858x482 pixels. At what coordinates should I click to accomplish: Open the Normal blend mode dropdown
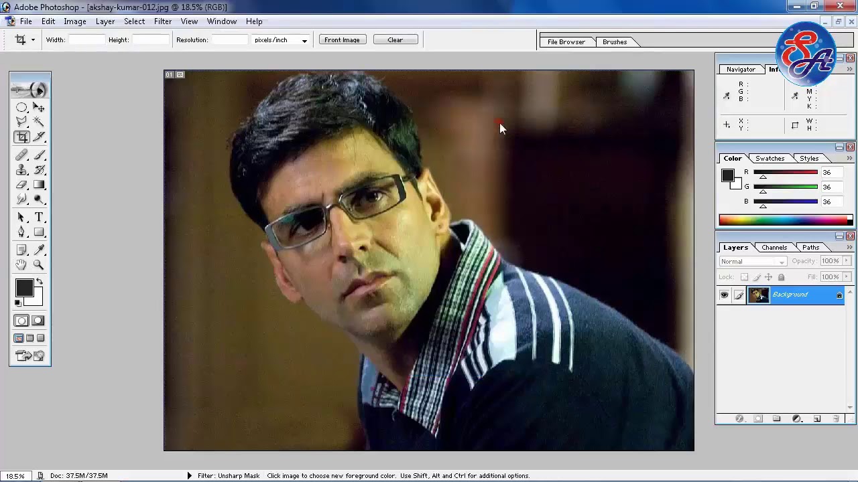click(753, 262)
